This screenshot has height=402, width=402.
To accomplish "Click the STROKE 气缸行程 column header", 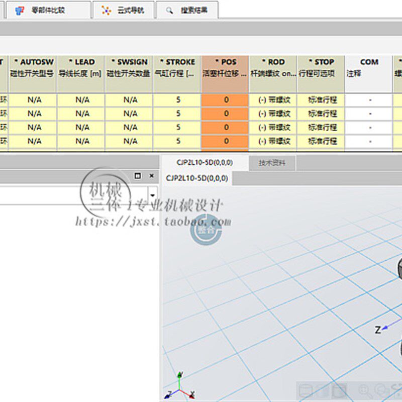I will (x=177, y=74).
